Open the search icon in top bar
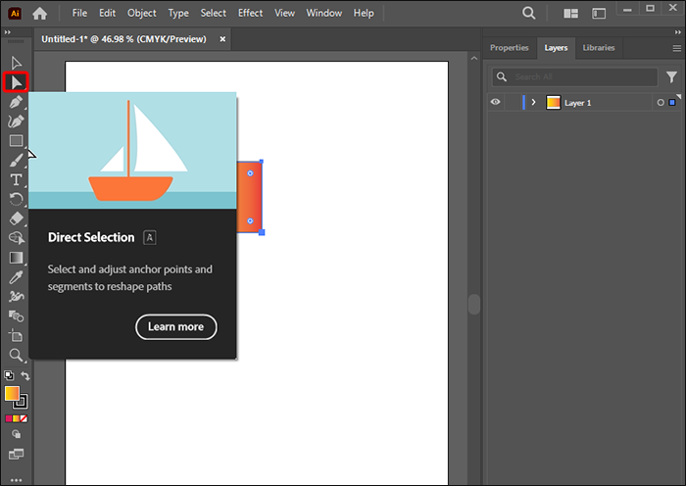The height and width of the screenshot is (486, 686). click(529, 14)
